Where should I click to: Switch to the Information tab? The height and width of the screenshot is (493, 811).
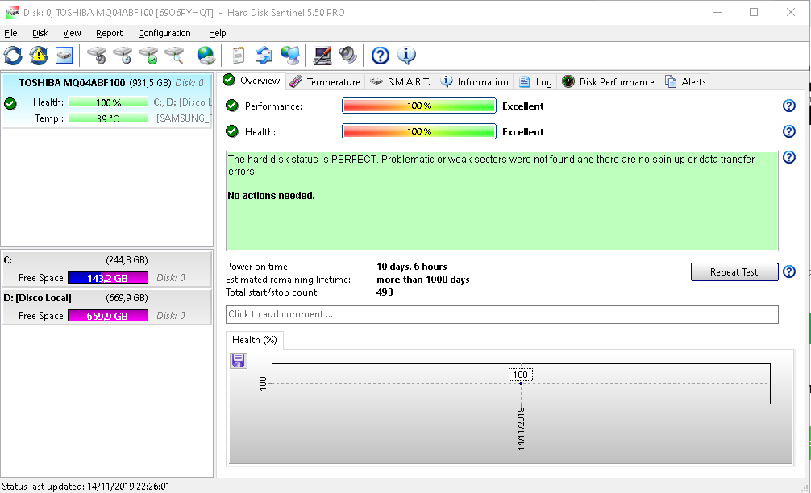[474, 81]
